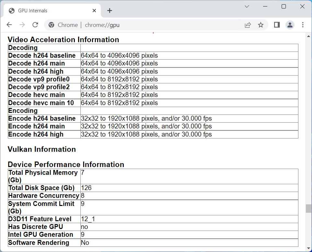Select the Encode h264 high label
The image size is (312, 252).
[x=36, y=134]
